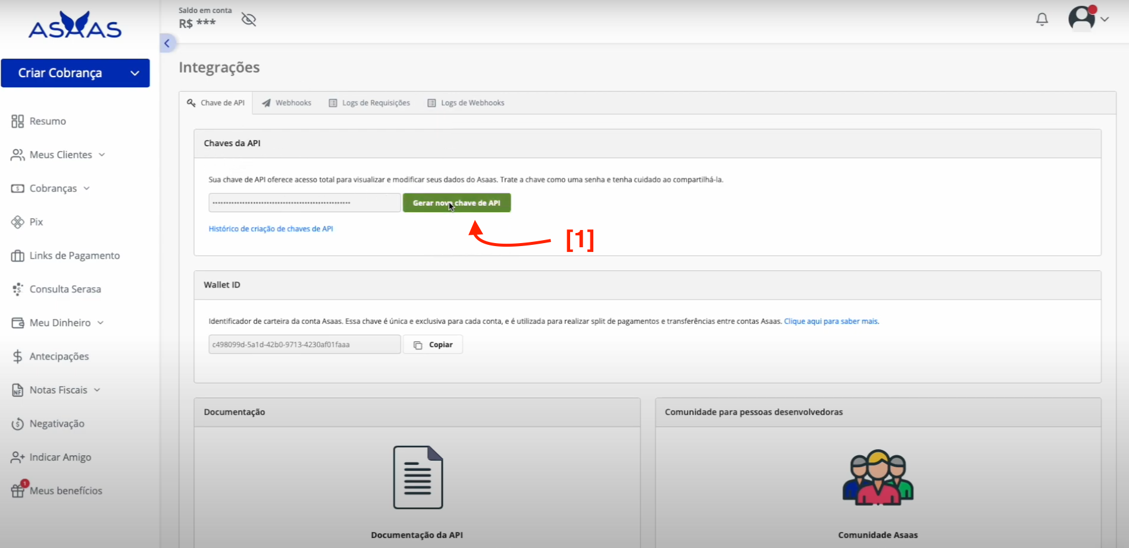Click the Wallet ID text field

pyautogui.click(x=304, y=345)
